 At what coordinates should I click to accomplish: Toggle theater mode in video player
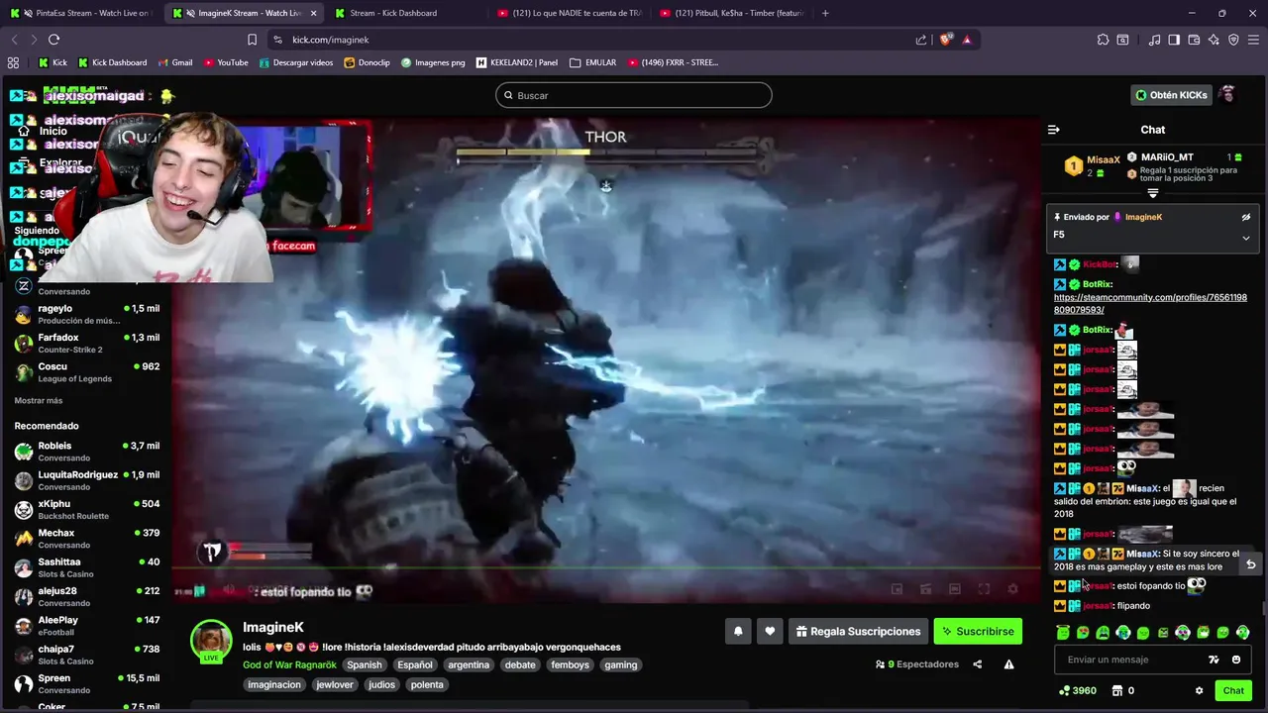[954, 589]
